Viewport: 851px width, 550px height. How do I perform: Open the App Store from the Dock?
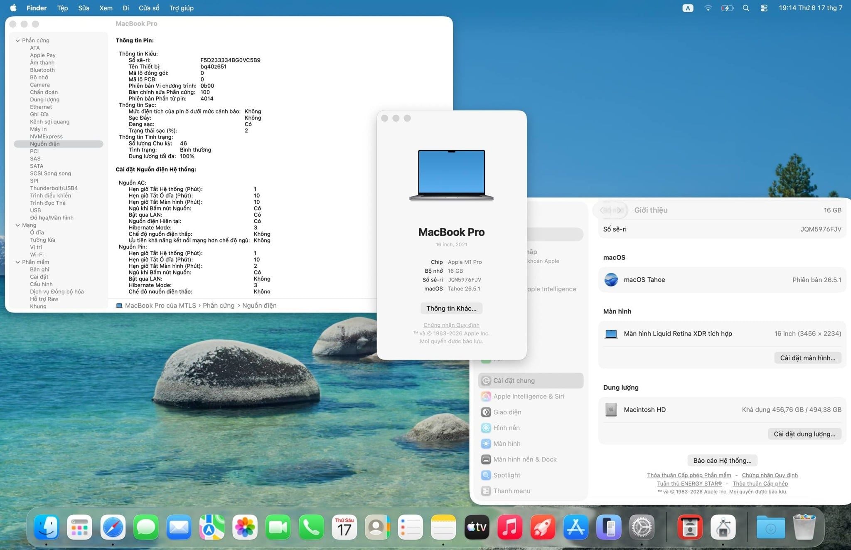(x=576, y=527)
